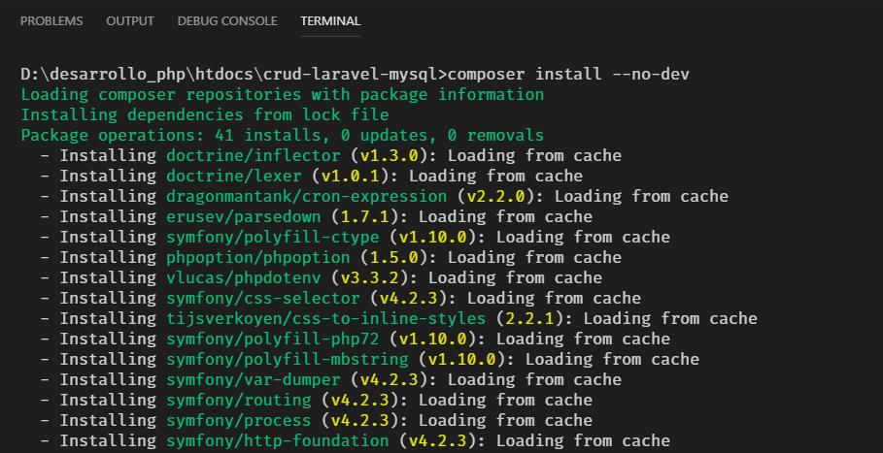Click the doctrine/inflector package name
Screen dimensions: 883x453
253,155
